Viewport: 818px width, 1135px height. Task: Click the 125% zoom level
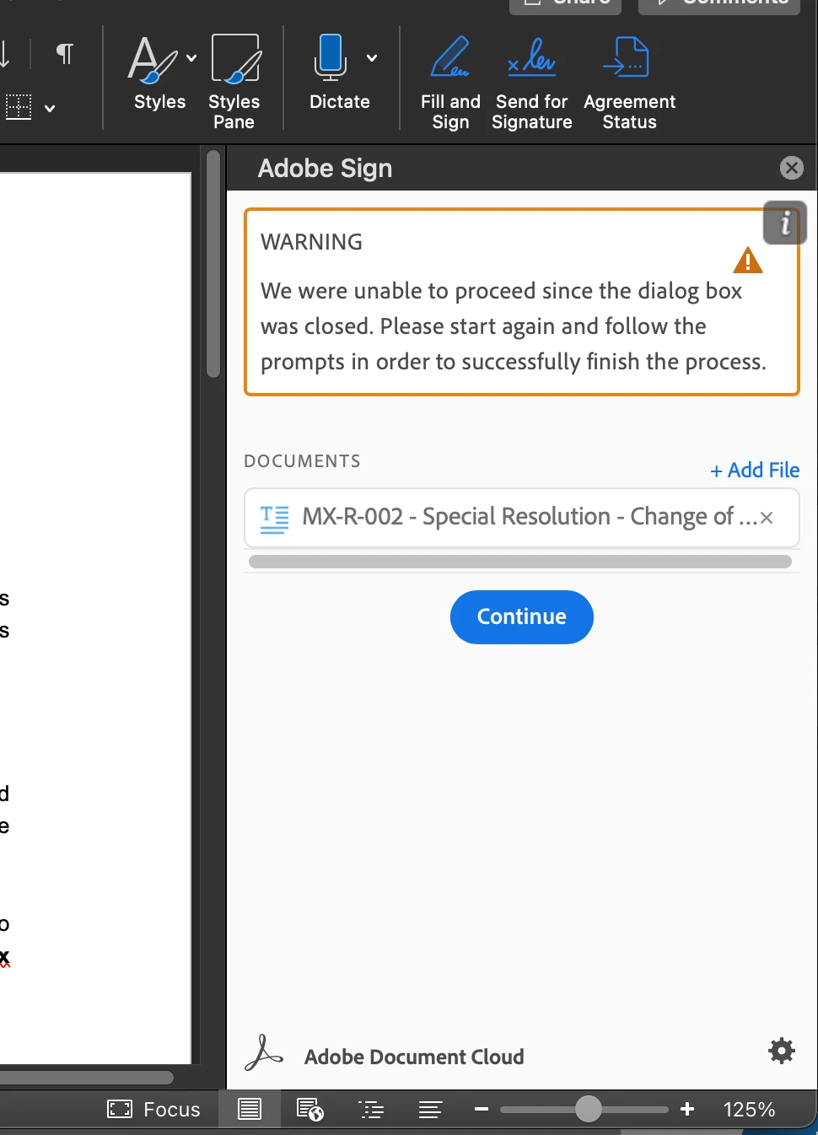(749, 1110)
